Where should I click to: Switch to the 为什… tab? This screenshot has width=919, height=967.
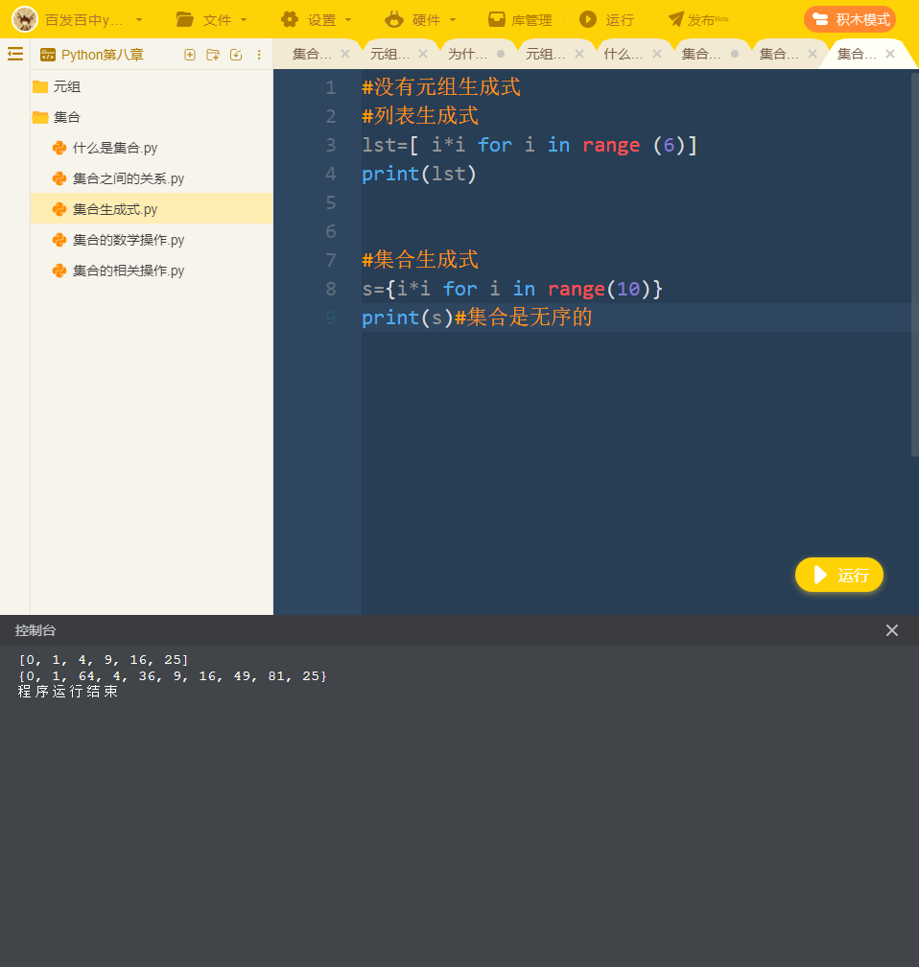pyautogui.click(x=467, y=55)
